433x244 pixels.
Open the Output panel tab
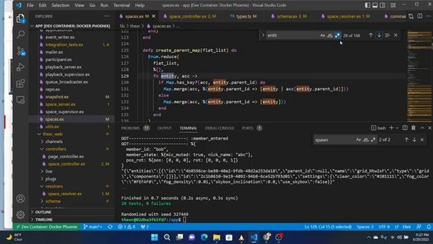[x=164, y=128]
